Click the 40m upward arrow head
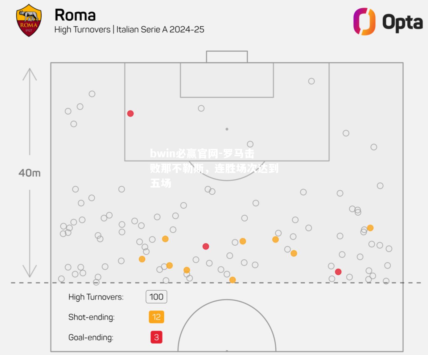 point(30,74)
